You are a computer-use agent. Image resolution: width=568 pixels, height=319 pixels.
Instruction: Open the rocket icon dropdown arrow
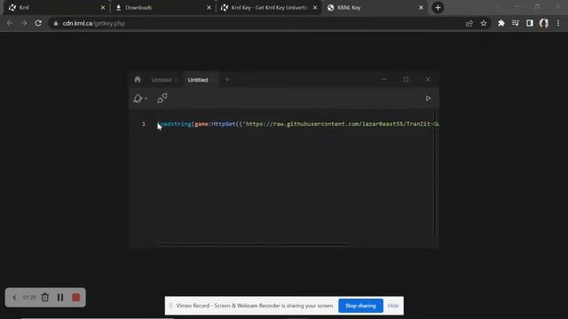[146, 98]
